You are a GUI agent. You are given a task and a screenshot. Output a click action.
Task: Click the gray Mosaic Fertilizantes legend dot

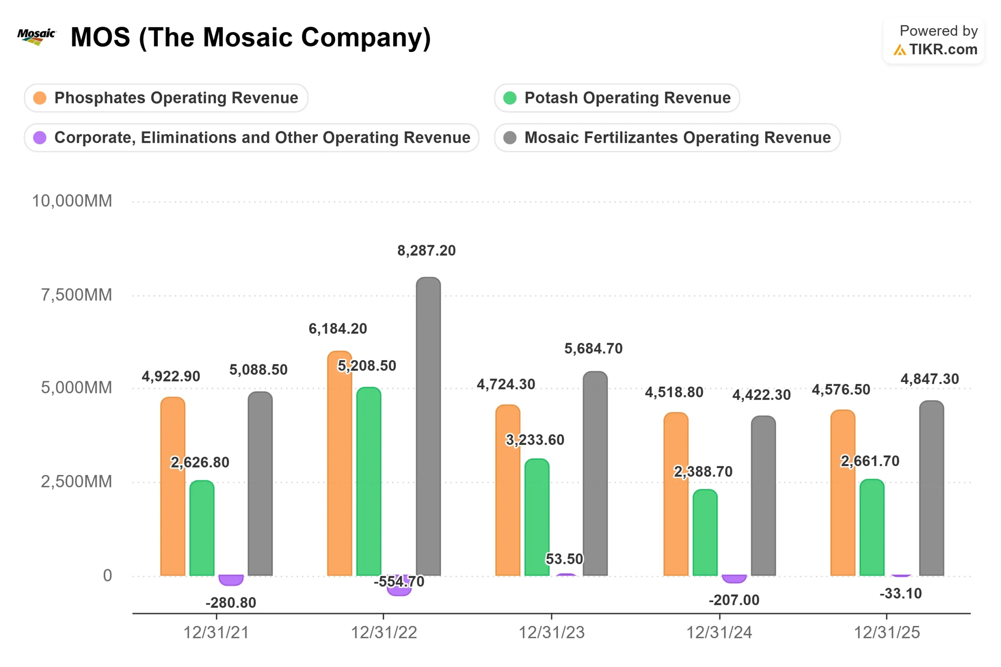pos(509,137)
